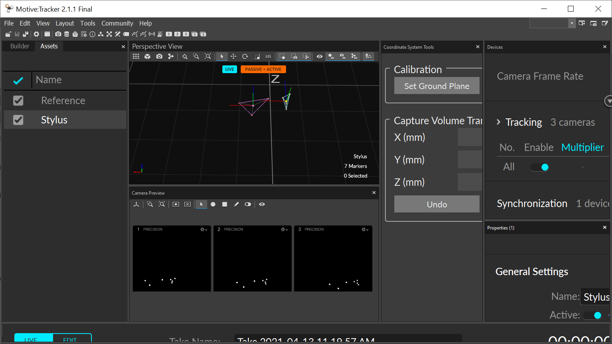
Task: Click the info icon in main toolbar
Action: 92,34
